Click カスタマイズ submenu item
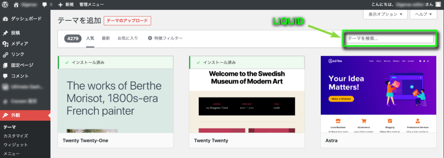444x158 pixels. 16,136
